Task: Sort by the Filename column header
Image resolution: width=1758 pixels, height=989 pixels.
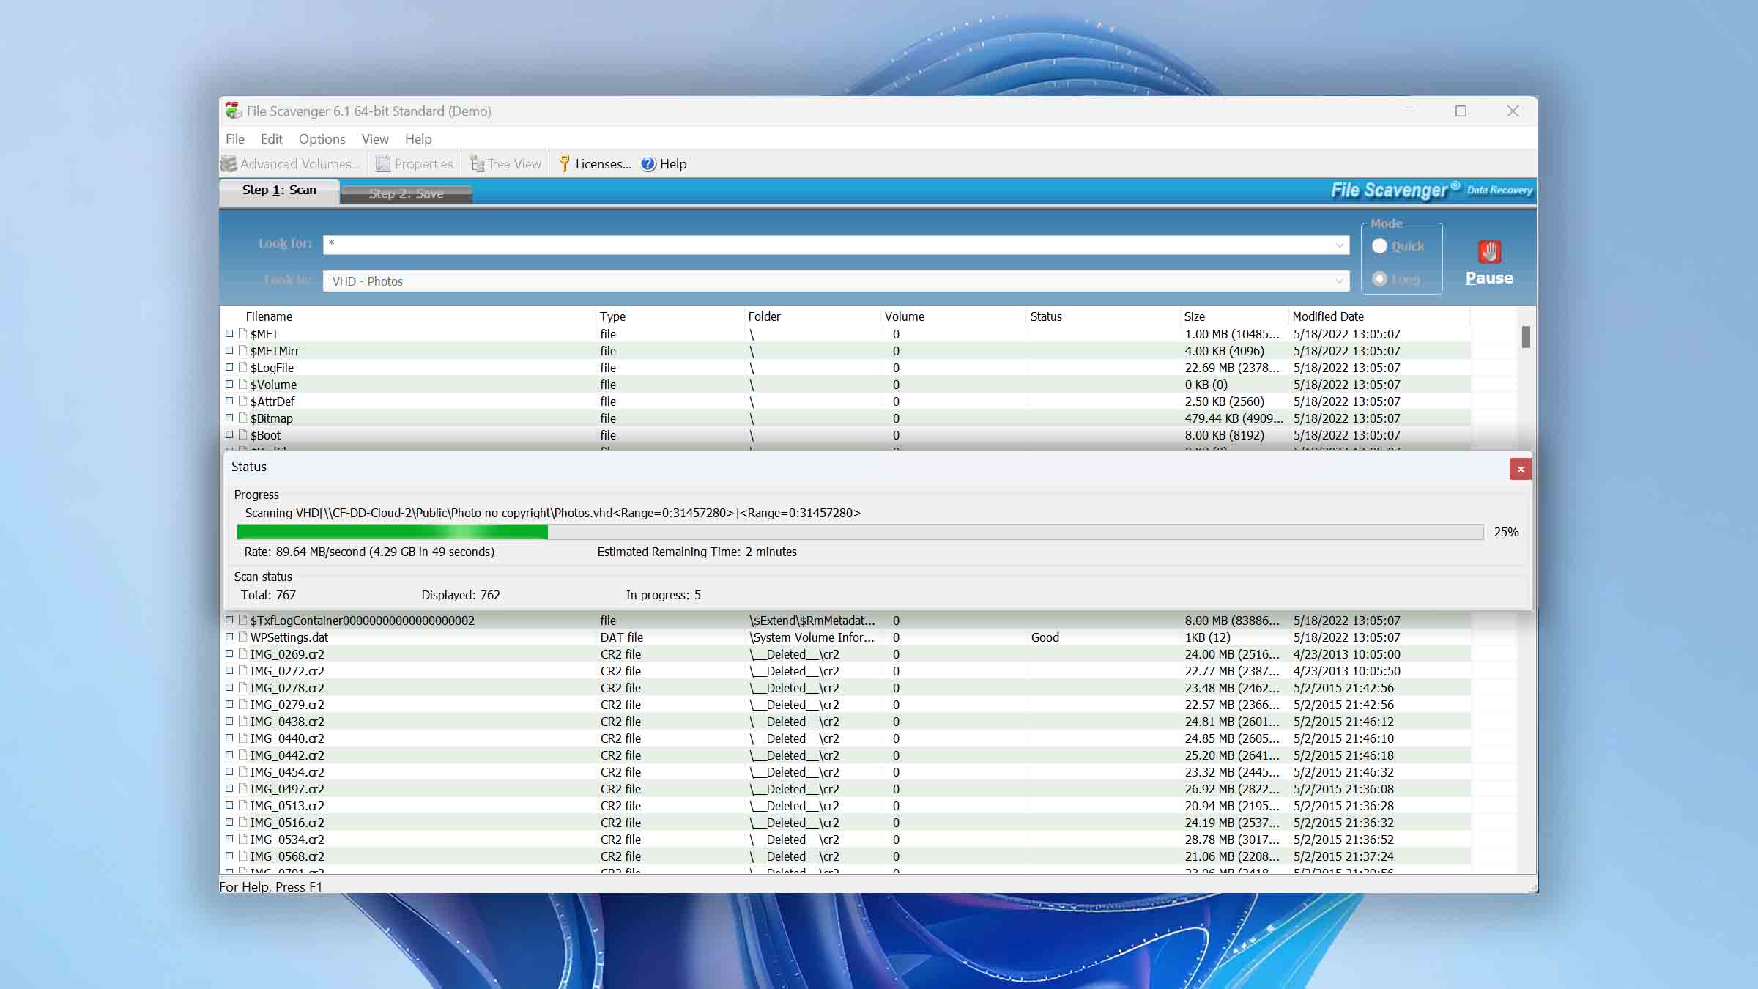Action: click(269, 317)
